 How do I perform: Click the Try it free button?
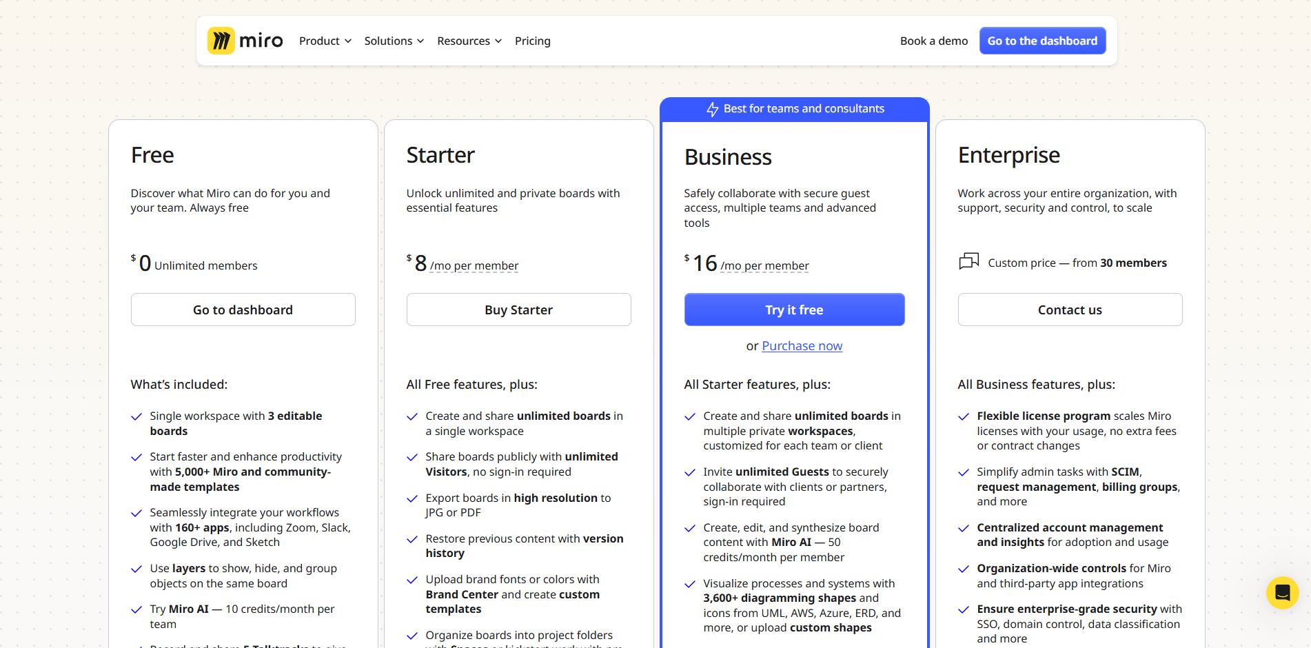[x=794, y=310]
